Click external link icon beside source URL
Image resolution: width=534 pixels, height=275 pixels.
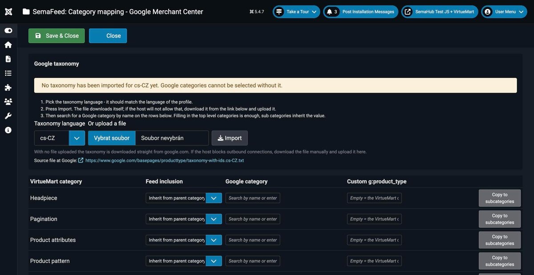(81, 160)
